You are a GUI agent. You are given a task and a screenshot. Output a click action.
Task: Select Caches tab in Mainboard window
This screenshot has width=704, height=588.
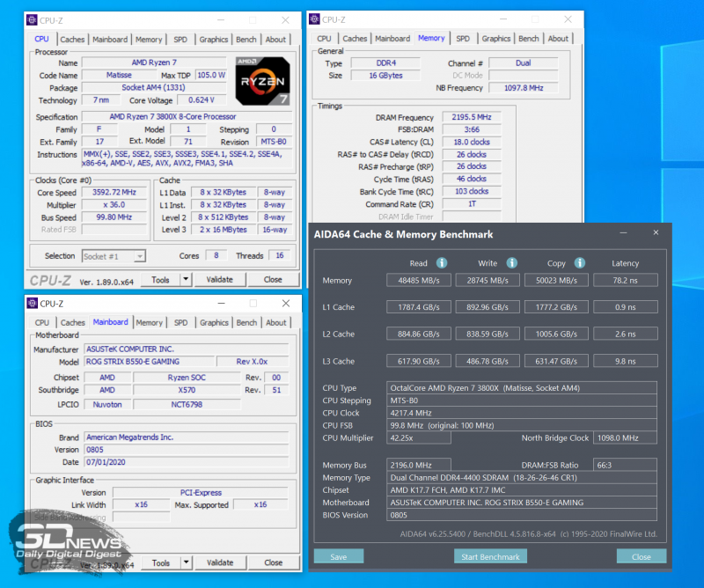point(73,322)
